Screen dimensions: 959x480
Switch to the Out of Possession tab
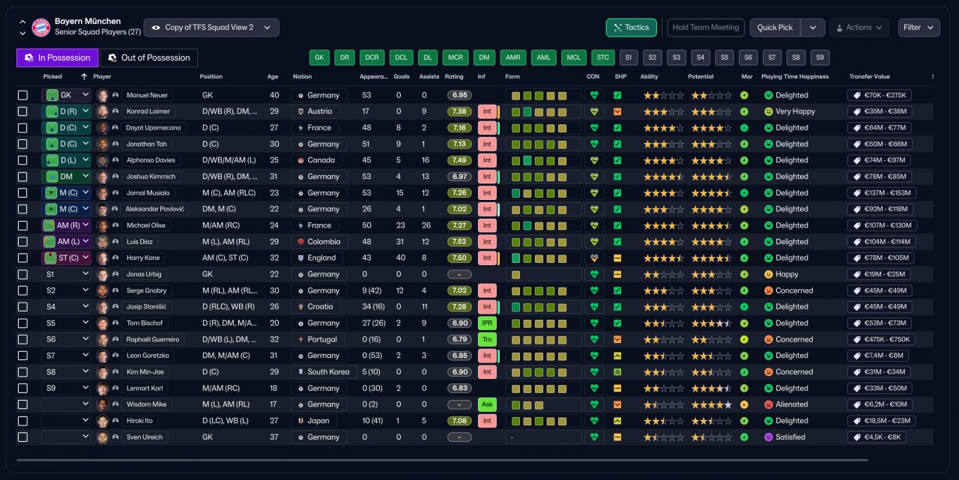point(149,58)
